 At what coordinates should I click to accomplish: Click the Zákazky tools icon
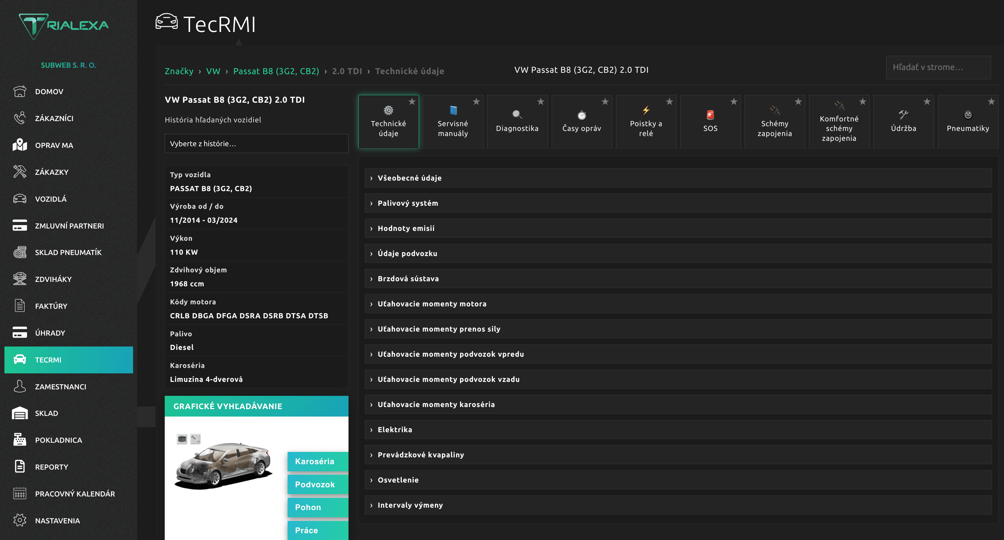coord(19,172)
